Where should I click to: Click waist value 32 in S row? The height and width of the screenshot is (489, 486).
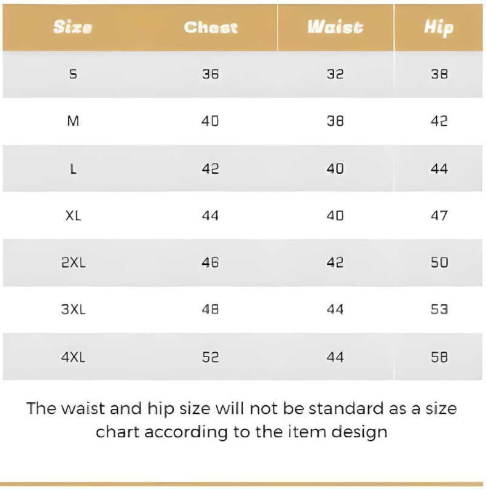click(335, 74)
